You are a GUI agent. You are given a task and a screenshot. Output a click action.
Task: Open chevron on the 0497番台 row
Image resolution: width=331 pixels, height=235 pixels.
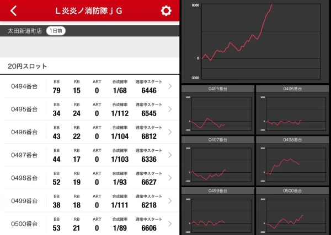click(170, 155)
